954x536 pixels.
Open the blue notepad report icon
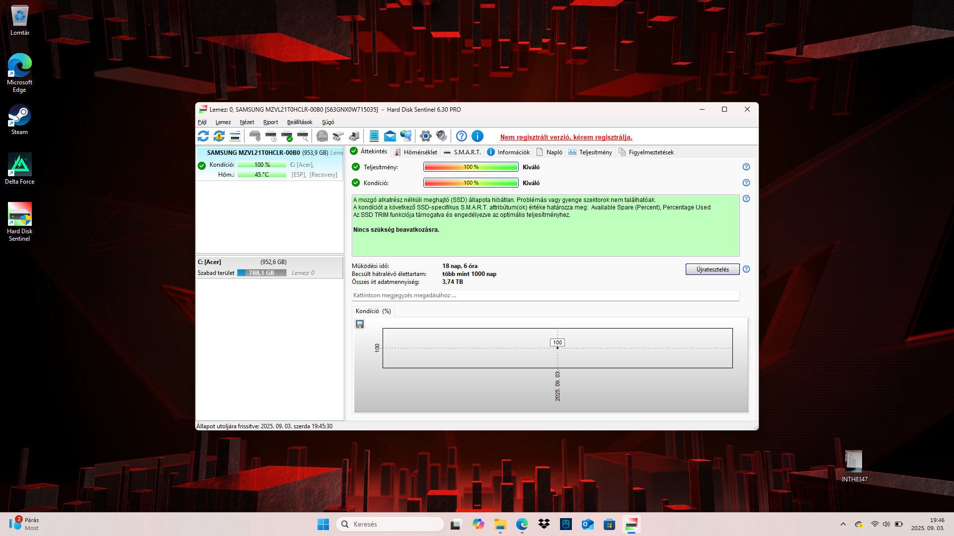pyautogui.click(x=374, y=136)
